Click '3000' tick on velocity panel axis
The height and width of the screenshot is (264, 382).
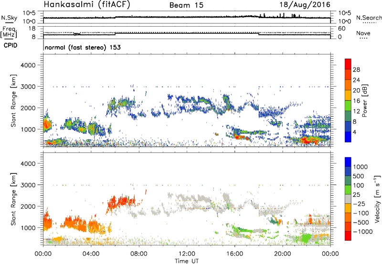(28, 185)
